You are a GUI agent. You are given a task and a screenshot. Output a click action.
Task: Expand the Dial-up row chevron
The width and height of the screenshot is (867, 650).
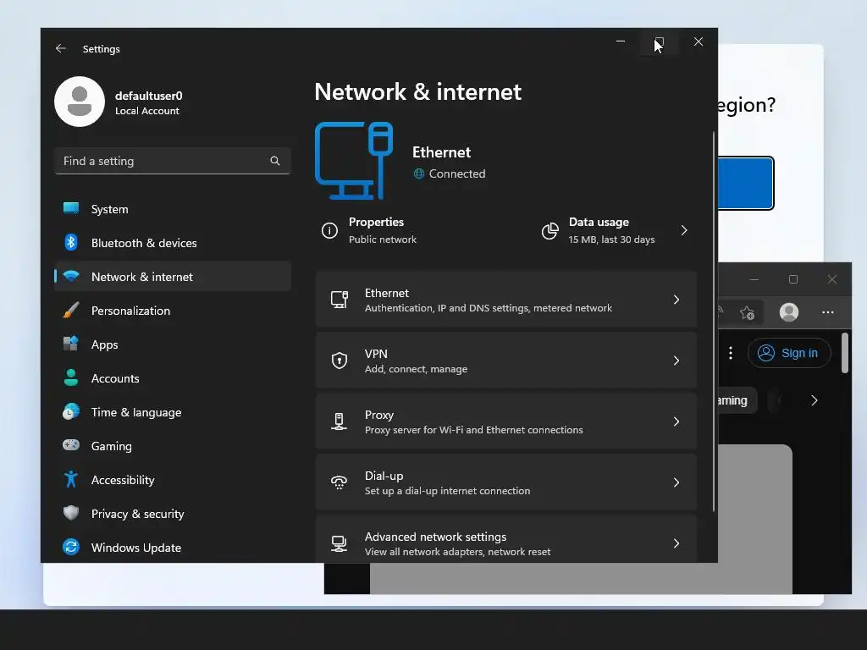coord(676,482)
